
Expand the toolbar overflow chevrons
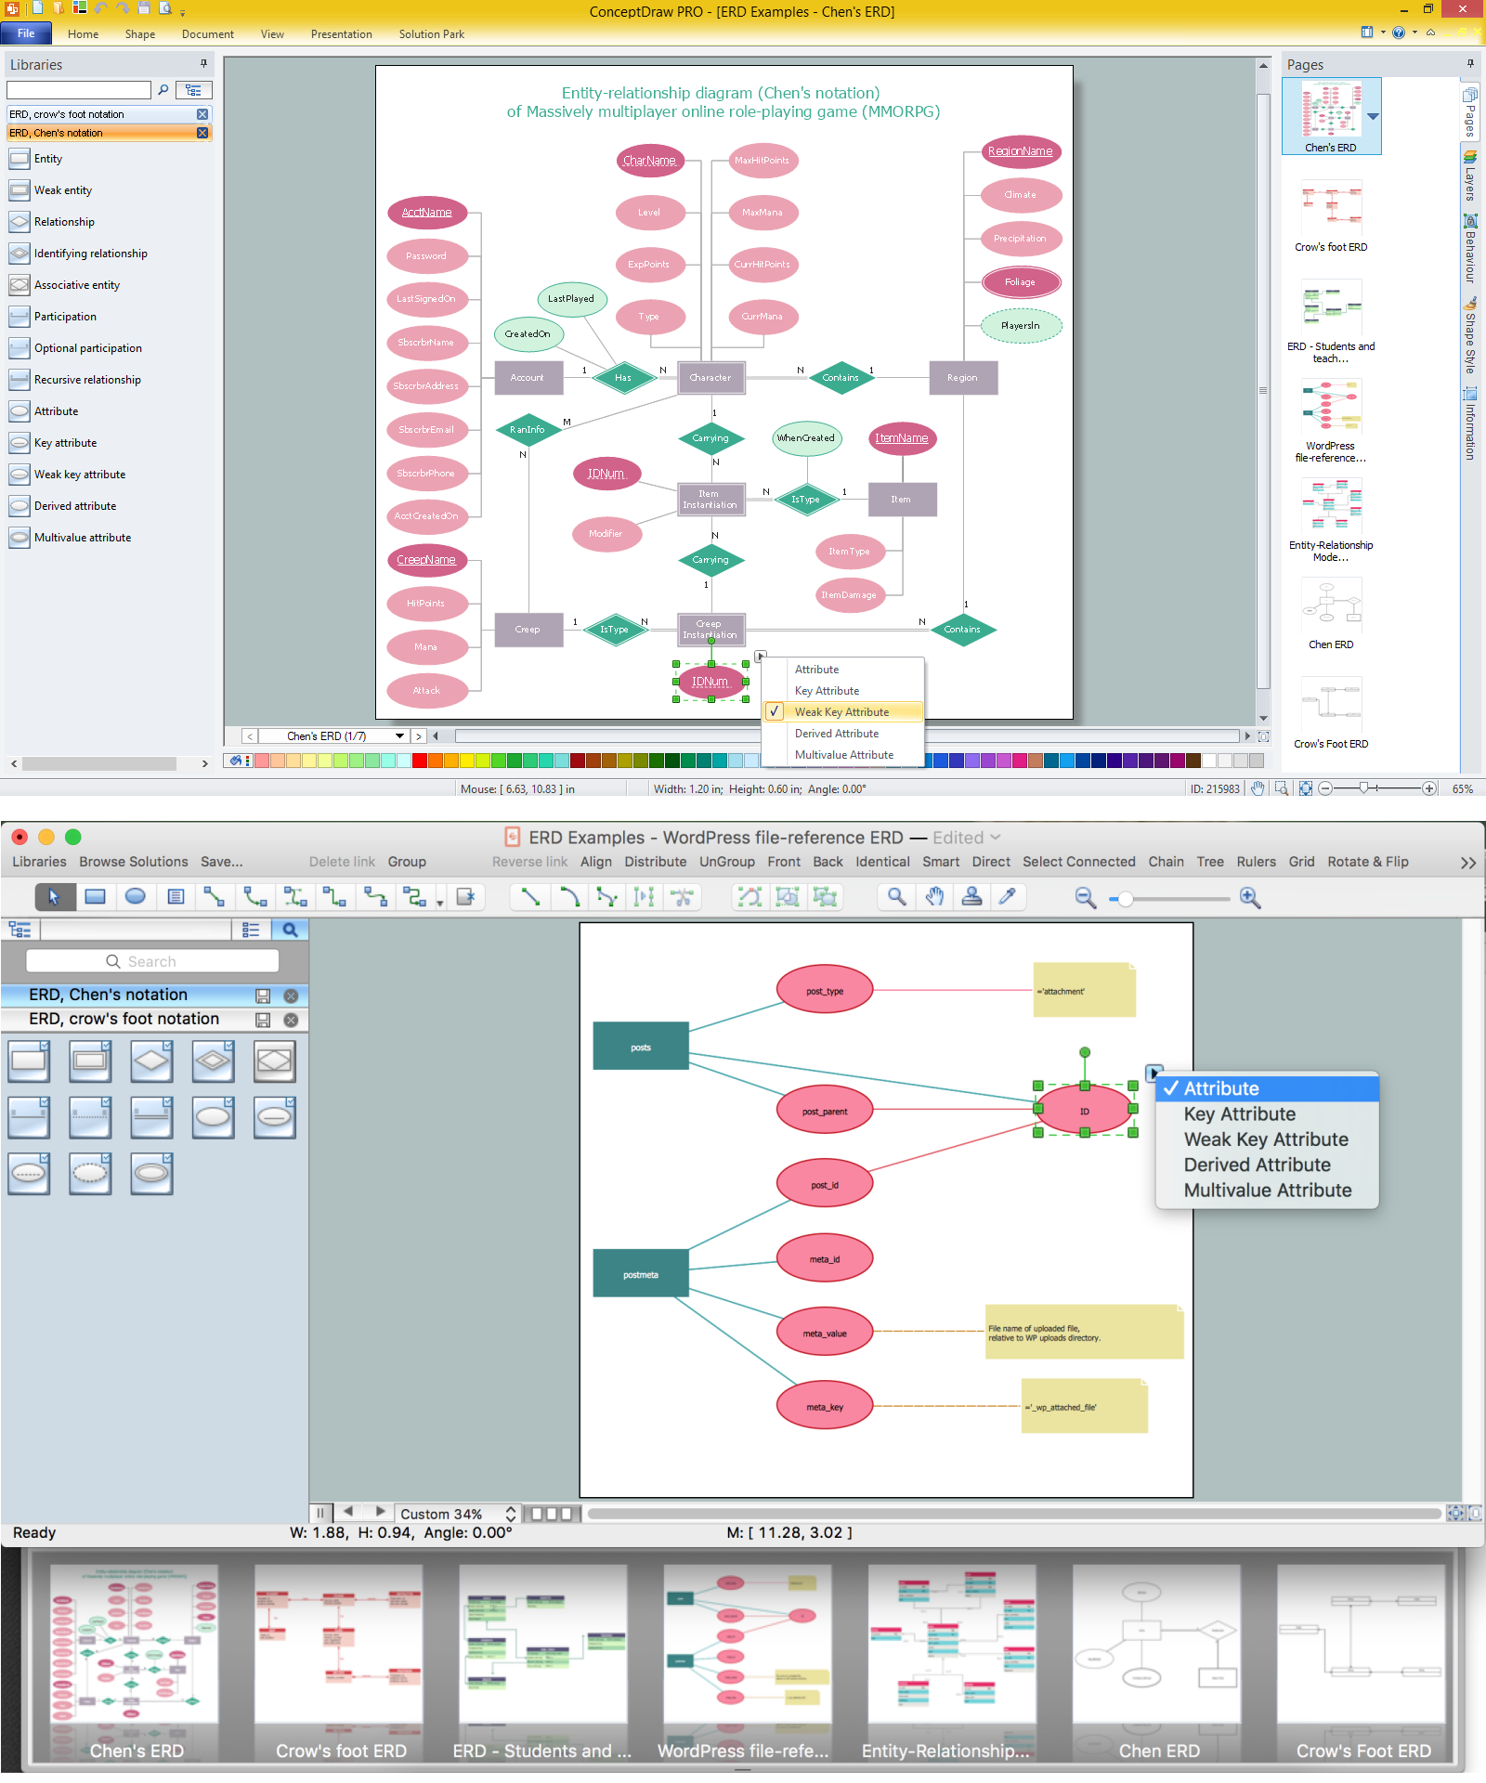click(1468, 863)
